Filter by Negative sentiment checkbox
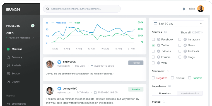The width and height of the screenshot is (212, 106). pyautogui.click(x=153, y=78)
